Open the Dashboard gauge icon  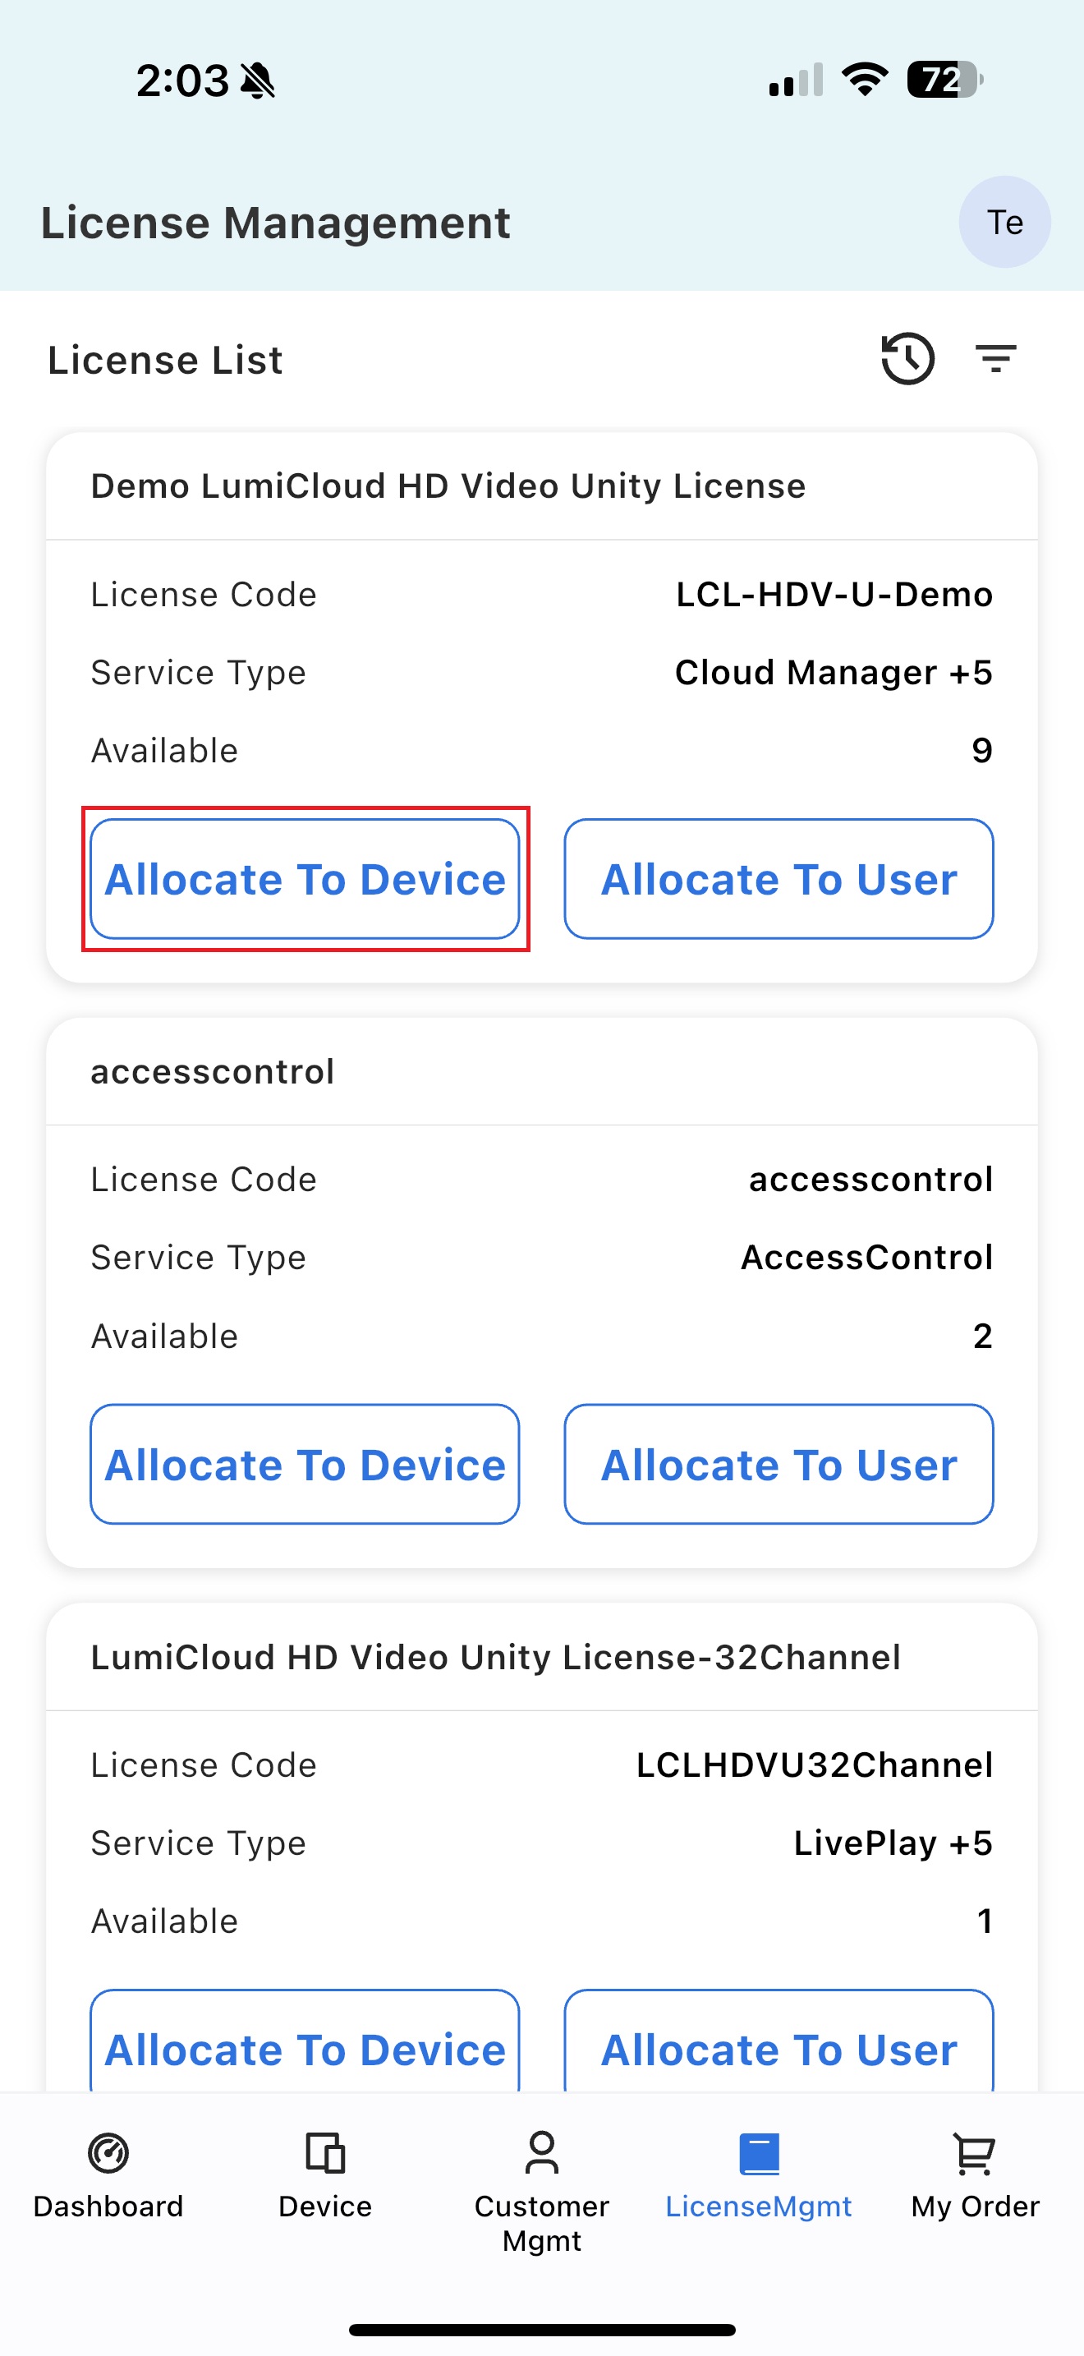108,2153
